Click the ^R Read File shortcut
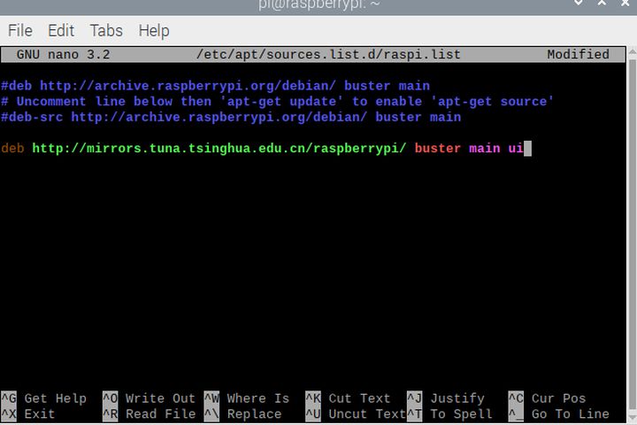The width and height of the screenshot is (637, 425). [149, 414]
